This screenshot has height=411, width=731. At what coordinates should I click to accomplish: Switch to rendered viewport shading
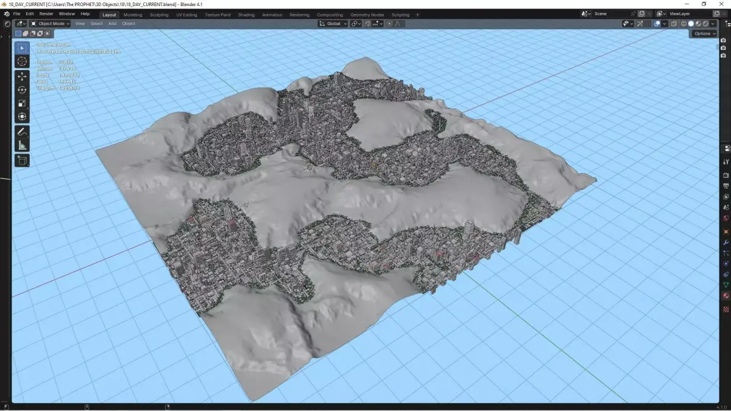(x=705, y=24)
